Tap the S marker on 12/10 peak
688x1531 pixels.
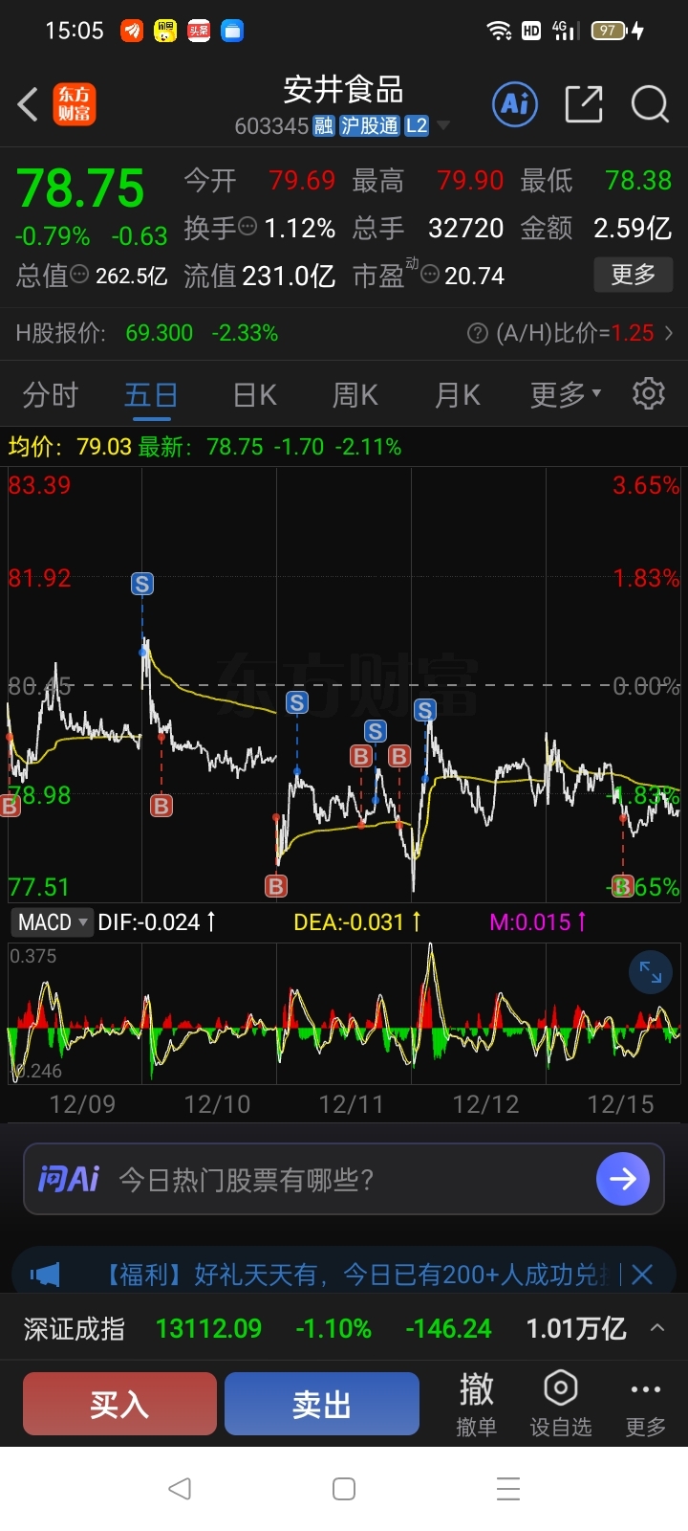tap(142, 584)
